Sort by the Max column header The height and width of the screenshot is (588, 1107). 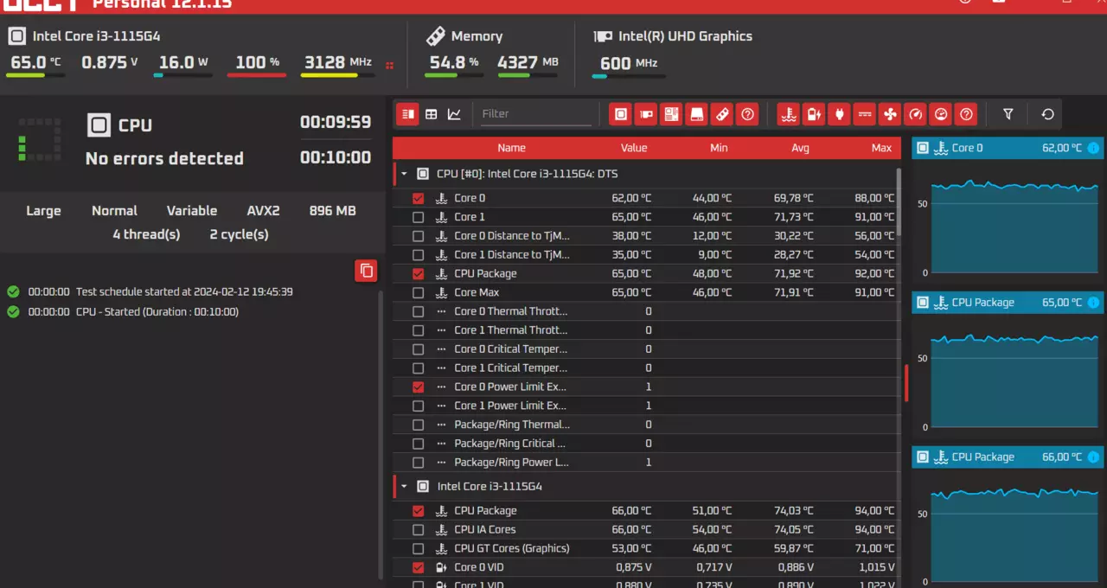pyautogui.click(x=881, y=148)
